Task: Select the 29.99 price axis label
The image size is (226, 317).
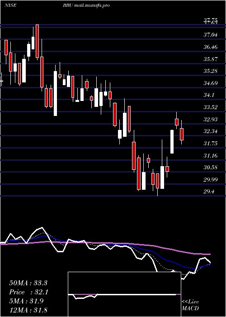Action: (211, 179)
